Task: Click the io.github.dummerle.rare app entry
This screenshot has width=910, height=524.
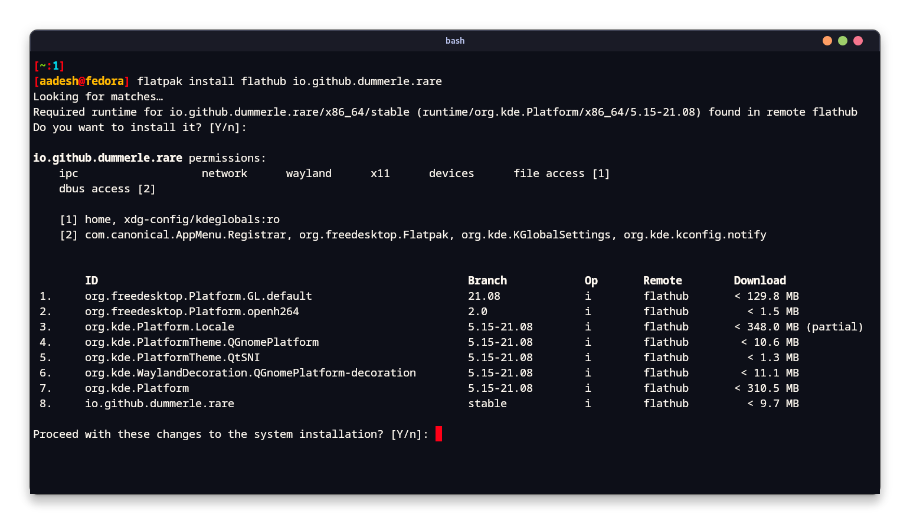Action: point(159,403)
